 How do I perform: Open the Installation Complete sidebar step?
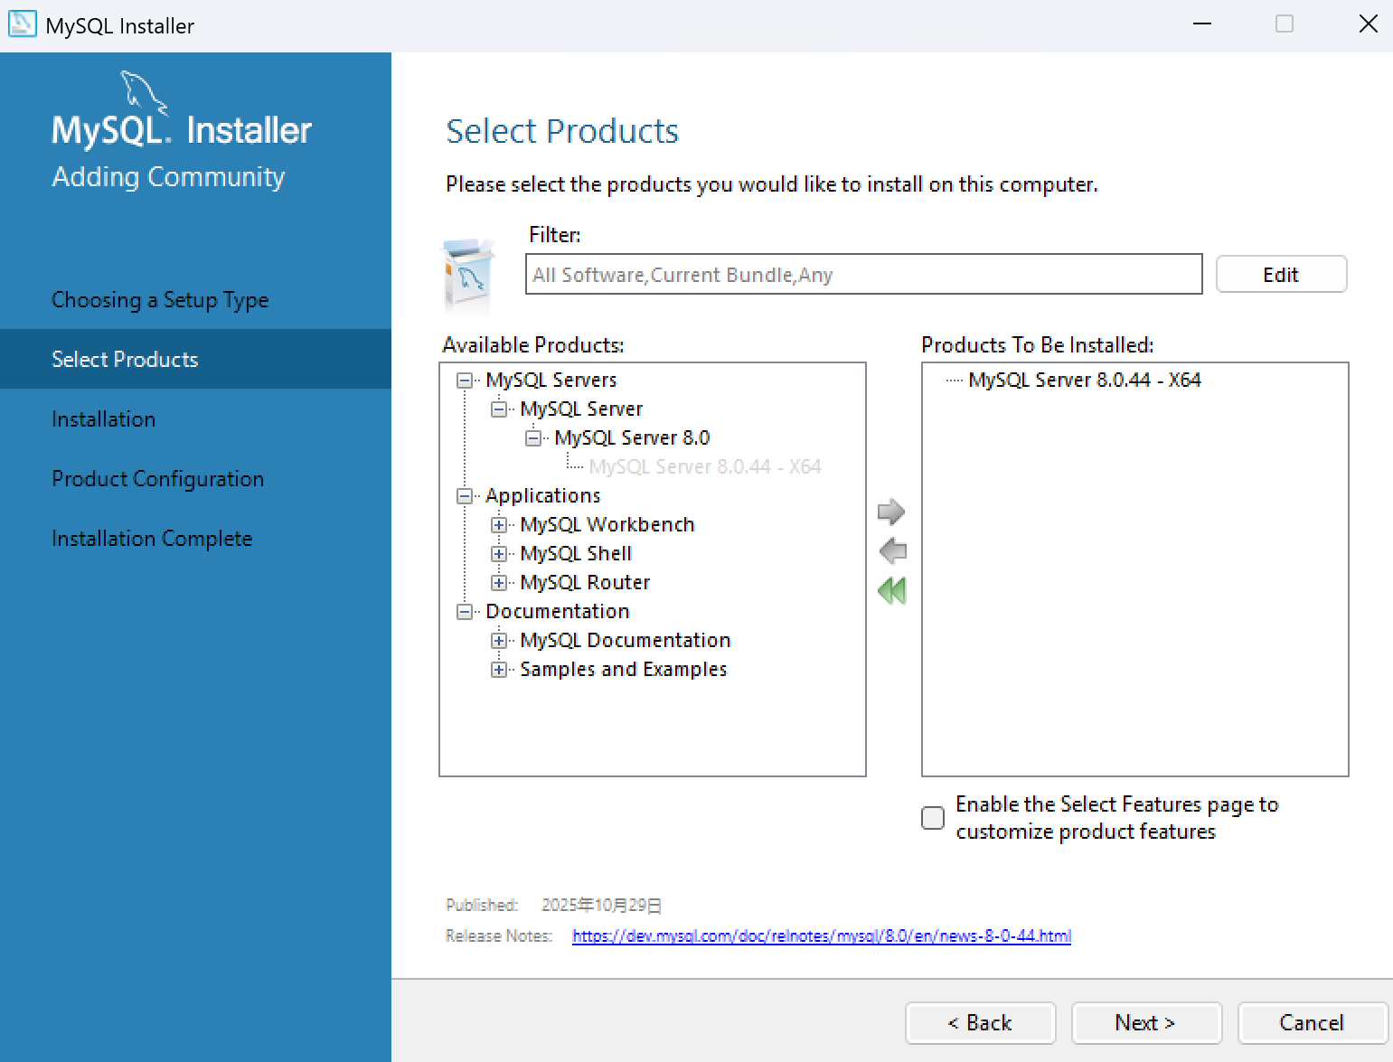pyautogui.click(x=152, y=539)
